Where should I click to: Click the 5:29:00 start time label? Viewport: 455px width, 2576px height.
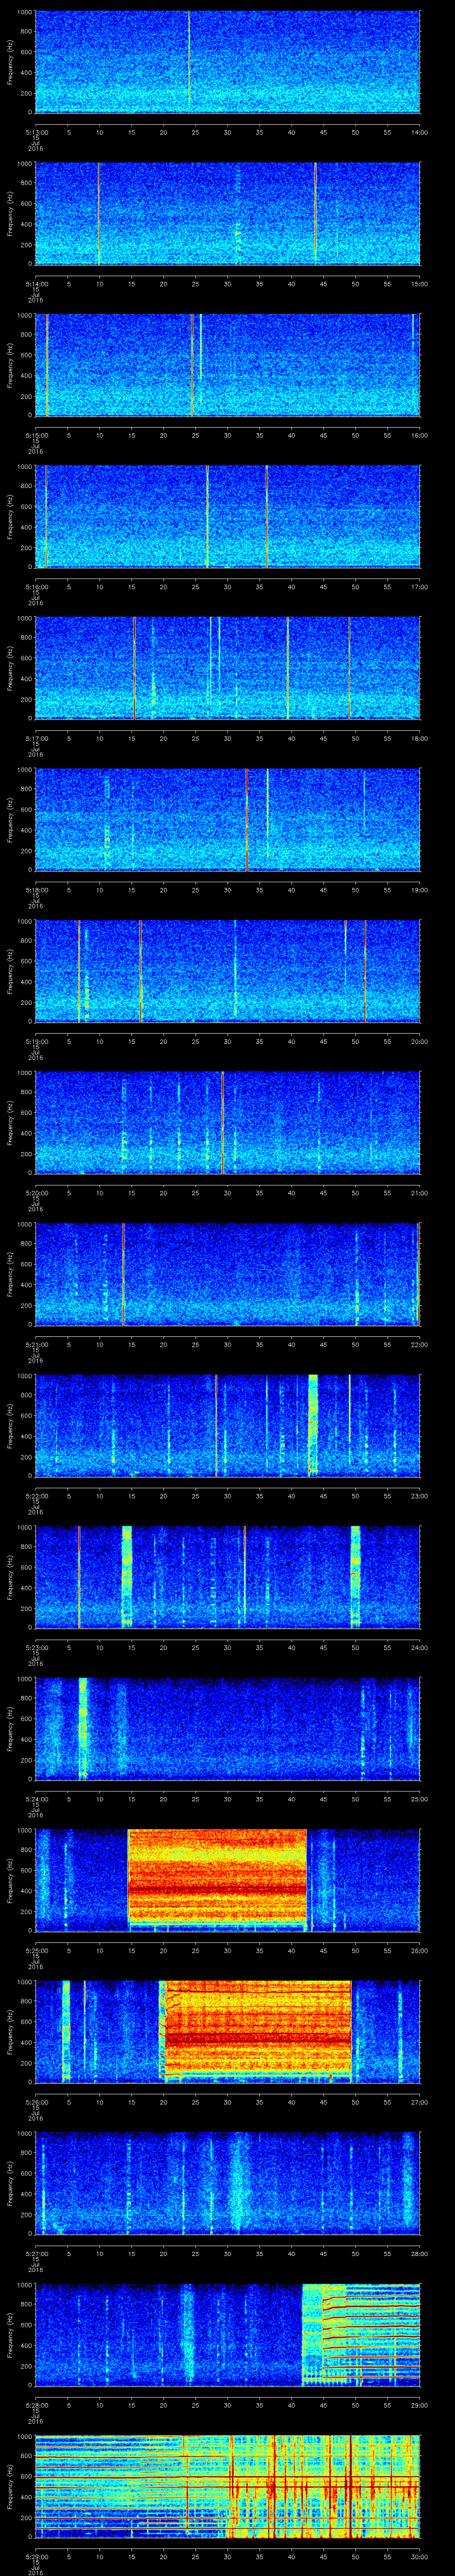[36, 2556]
